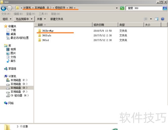Open 包含到库中 dropdown
Screen dimensions: 168x130
(x=24, y=19)
